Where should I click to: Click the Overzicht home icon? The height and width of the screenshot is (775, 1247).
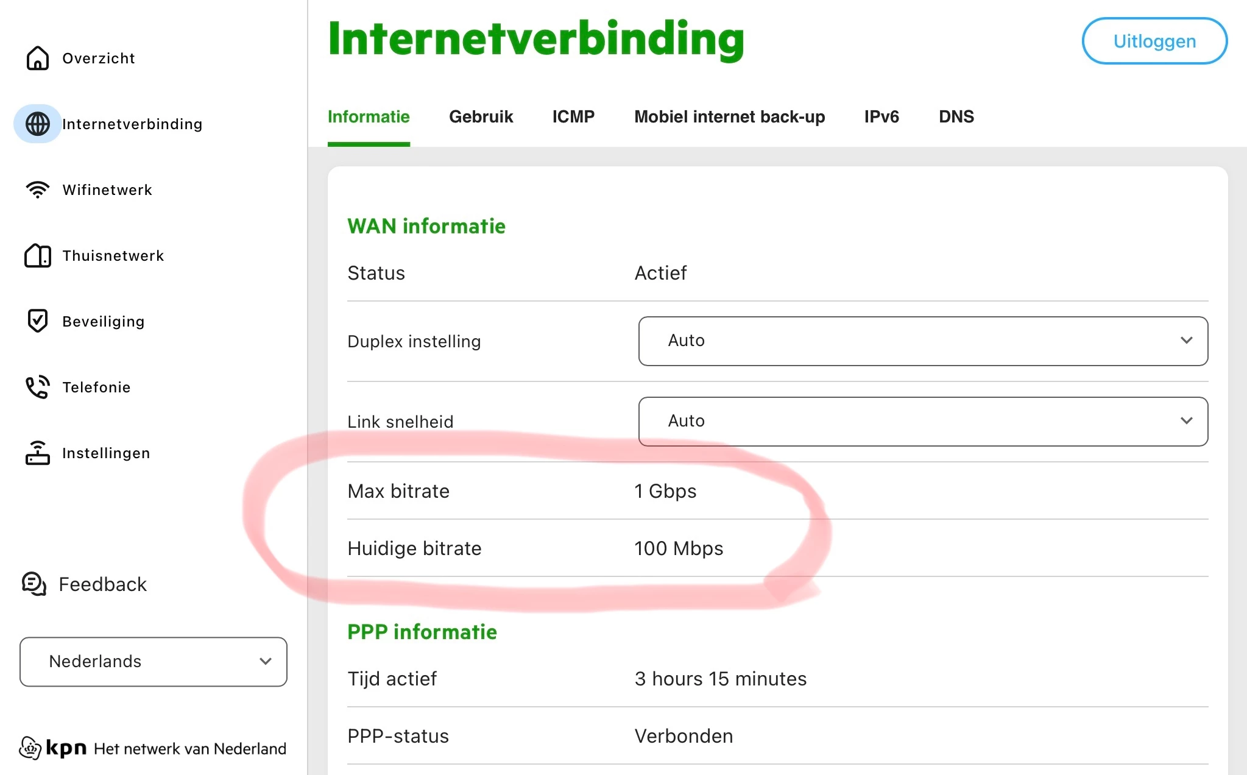point(37,58)
